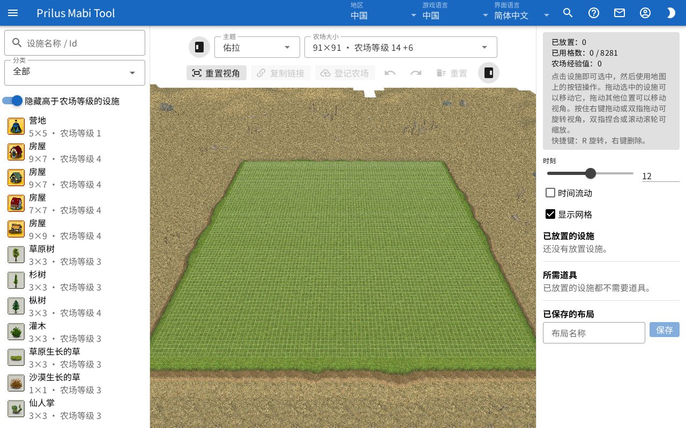This screenshot has height=428, width=686.
Task: Open the 分类 category dropdown
Action: point(74,73)
